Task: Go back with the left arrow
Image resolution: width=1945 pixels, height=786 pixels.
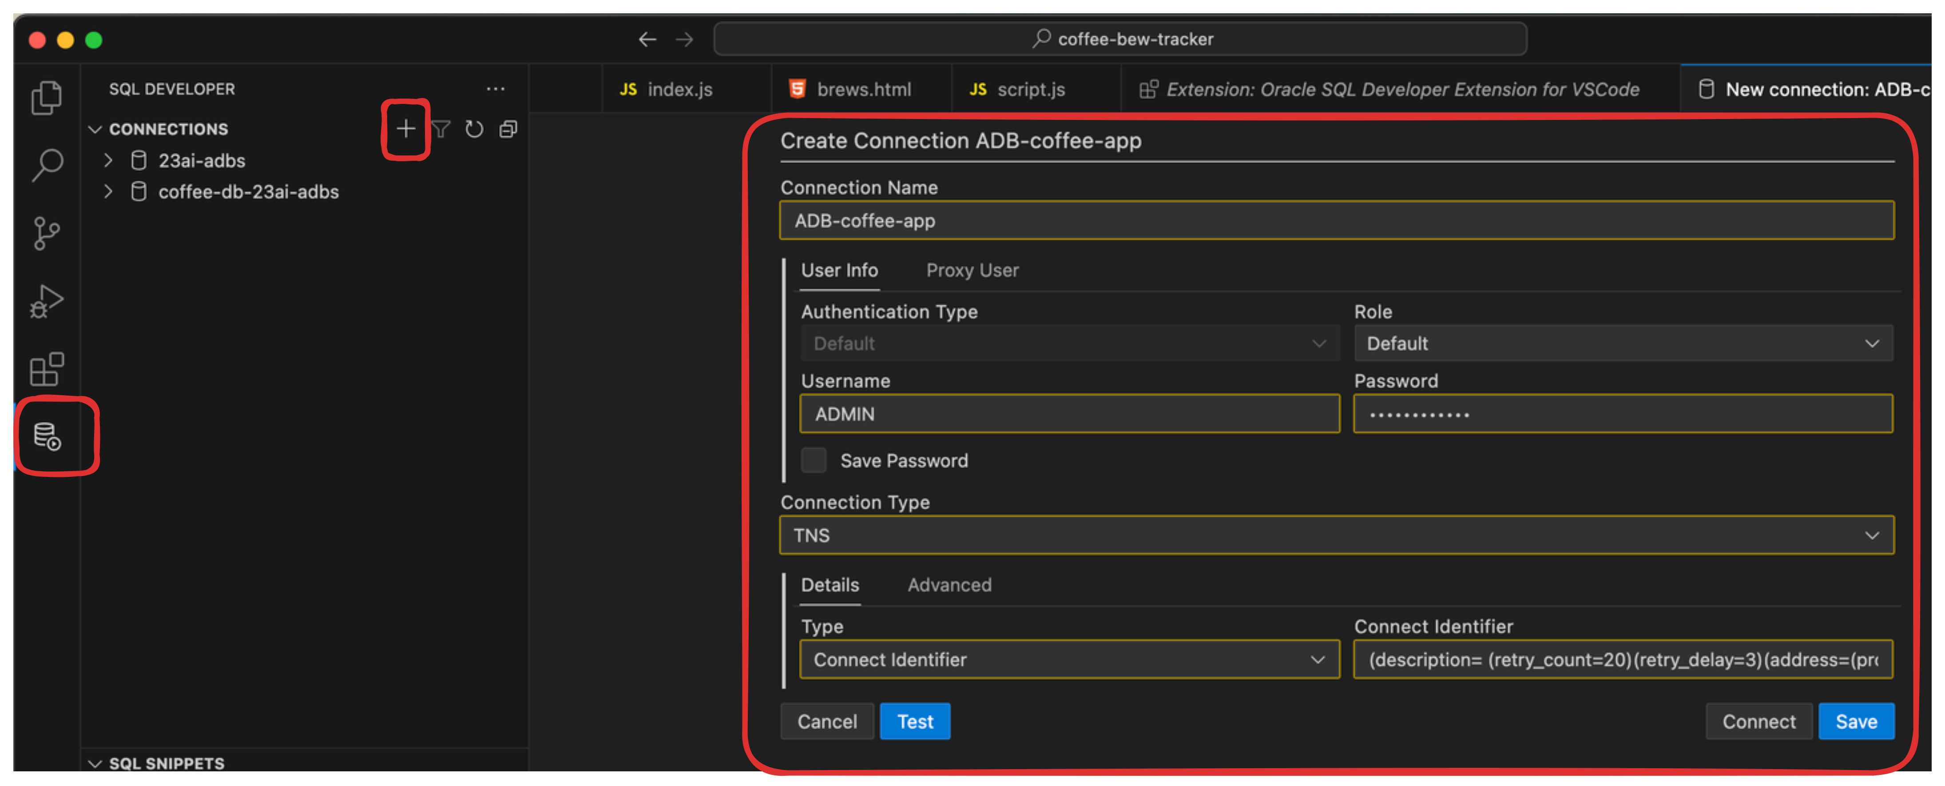Action: [x=647, y=39]
